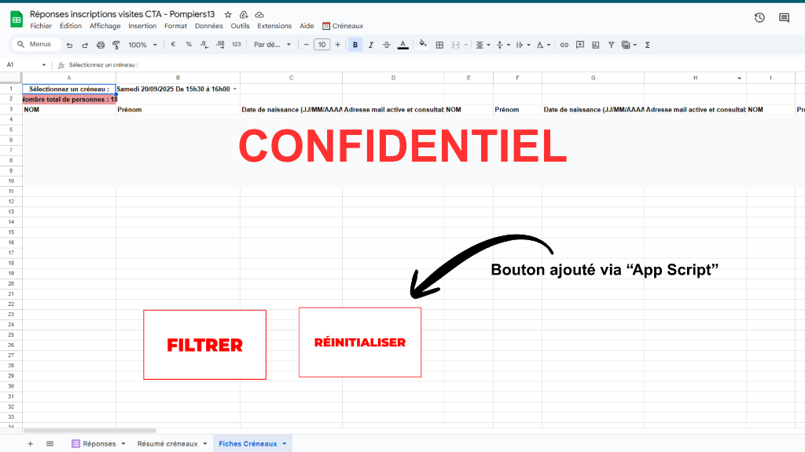Toggle italic formatting
The height and width of the screenshot is (452, 805).
371,45
